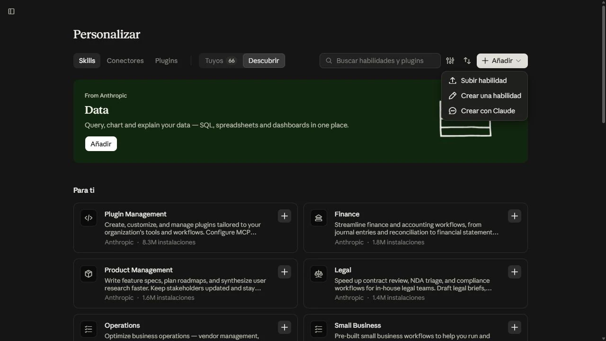This screenshot has width=606, height=341.
Task: Click the Buscar habilidades y plugins field
Action: click(380, 61)
